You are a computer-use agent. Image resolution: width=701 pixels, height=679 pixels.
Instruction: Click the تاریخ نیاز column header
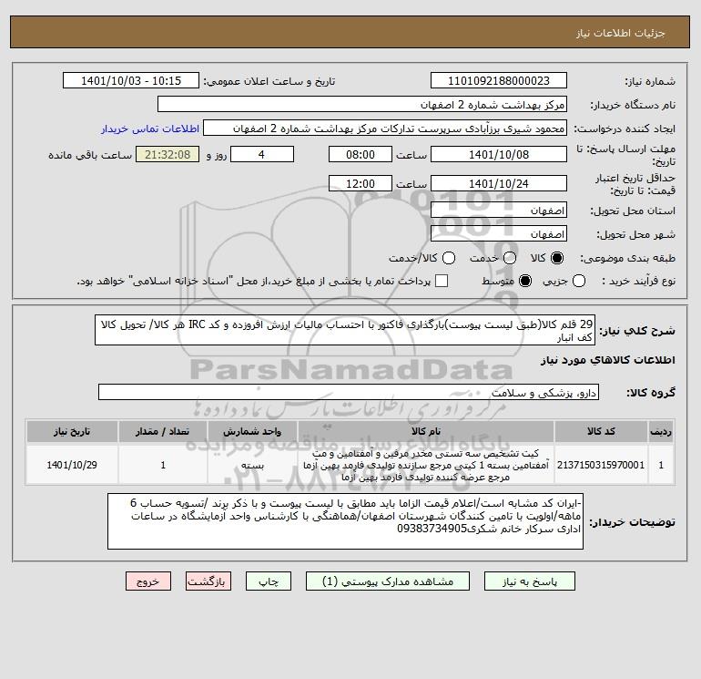pos(72,431)
